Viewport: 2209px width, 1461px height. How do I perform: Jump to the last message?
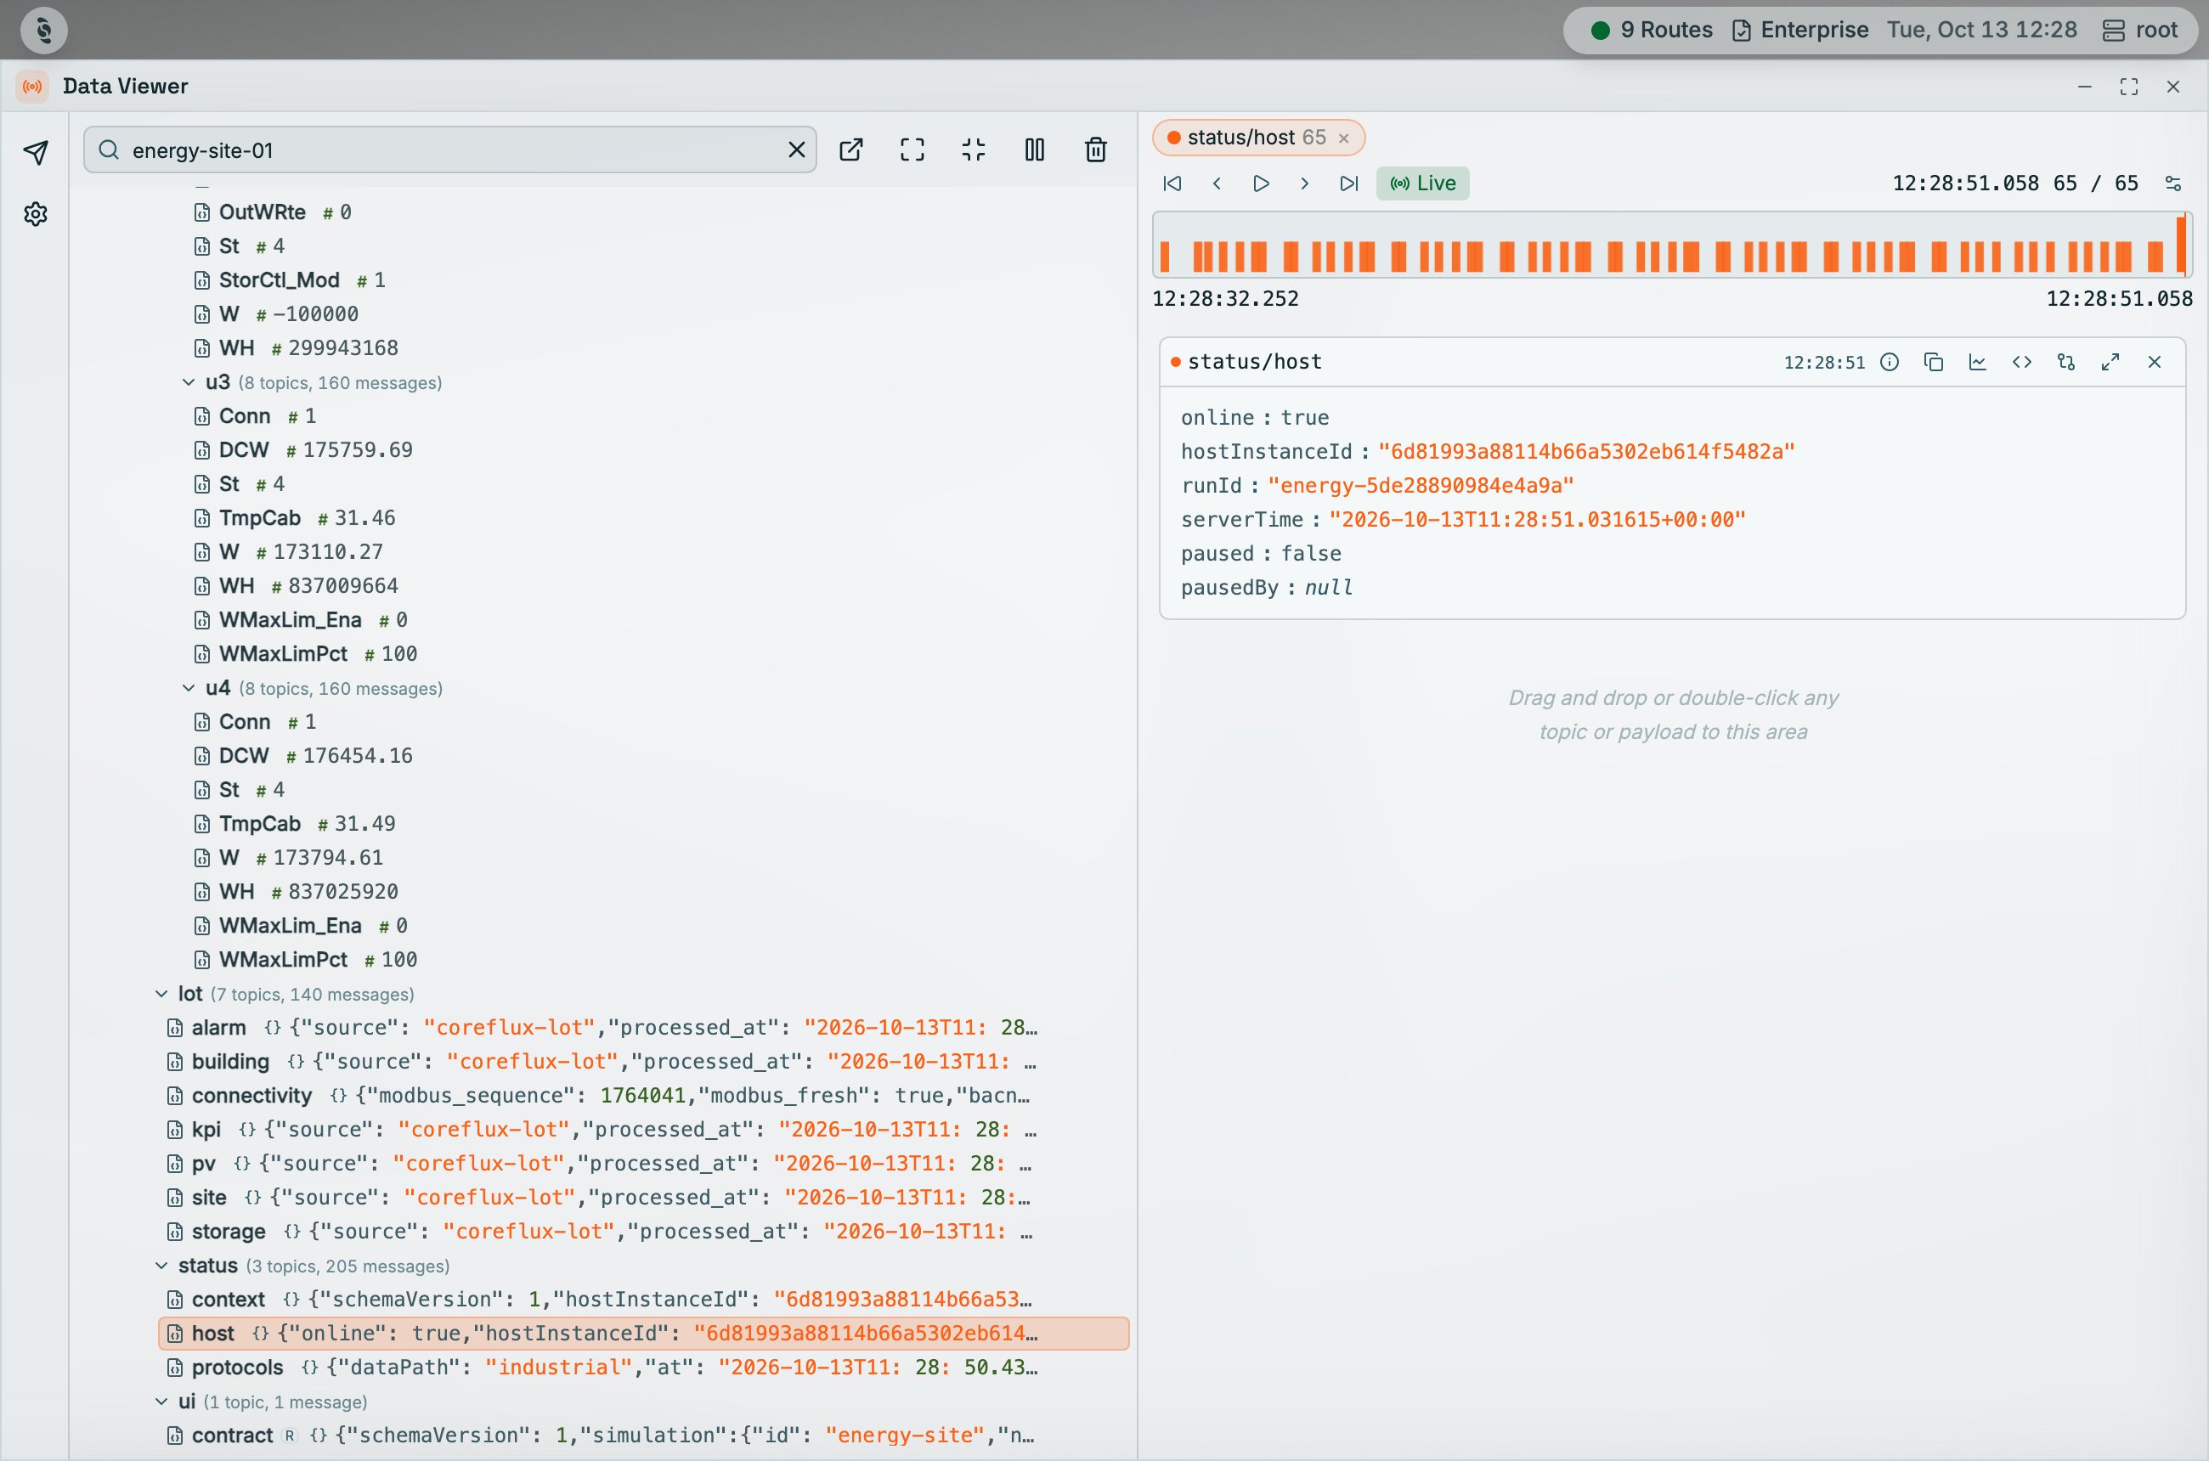[1348, 183]
